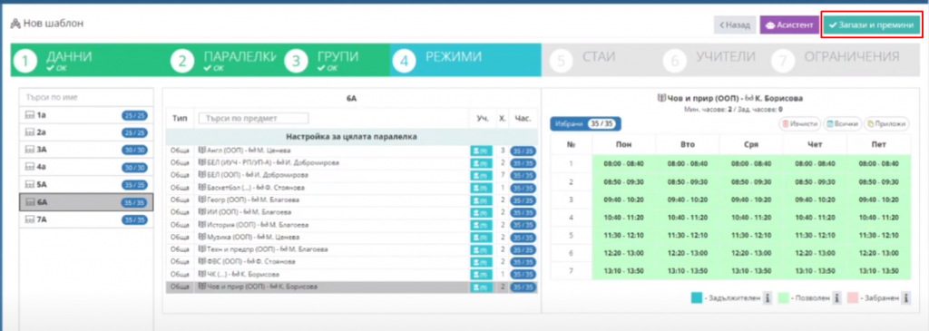Toggle Monday 08:00 - 08:40 time slot
Viewport: 929px width, 331px height.
(623, 164)
